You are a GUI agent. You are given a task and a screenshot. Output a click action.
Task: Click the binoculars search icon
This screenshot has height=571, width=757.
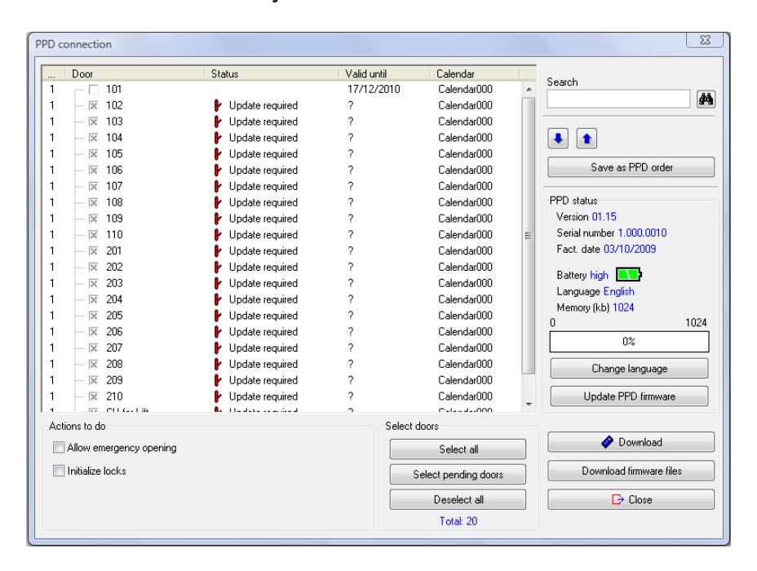click(x=706, y=99)
